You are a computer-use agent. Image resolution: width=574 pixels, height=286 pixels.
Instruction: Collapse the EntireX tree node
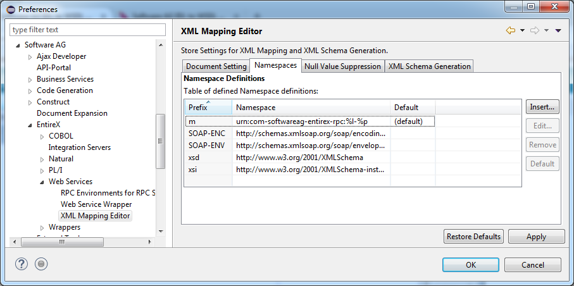coord(30,125)
